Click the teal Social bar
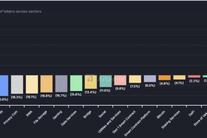Viewport: 207px width, 138px height. click(105, 81)
